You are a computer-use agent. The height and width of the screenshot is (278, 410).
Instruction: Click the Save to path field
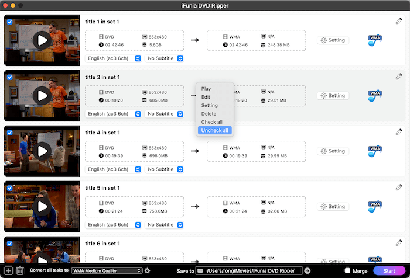(249, 270)
